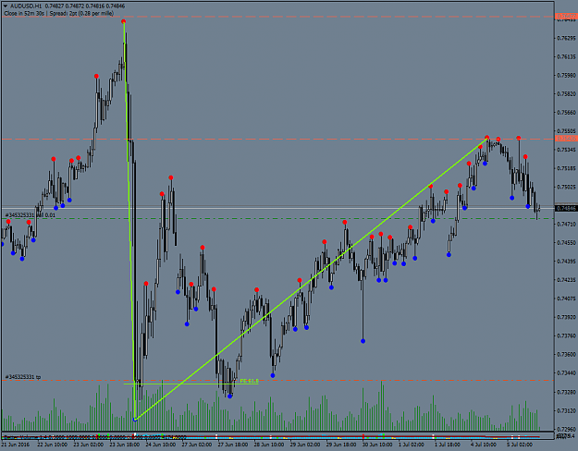
Task: Click the '28 Jun 10:00' time axis label
Action: click(268, 445)
